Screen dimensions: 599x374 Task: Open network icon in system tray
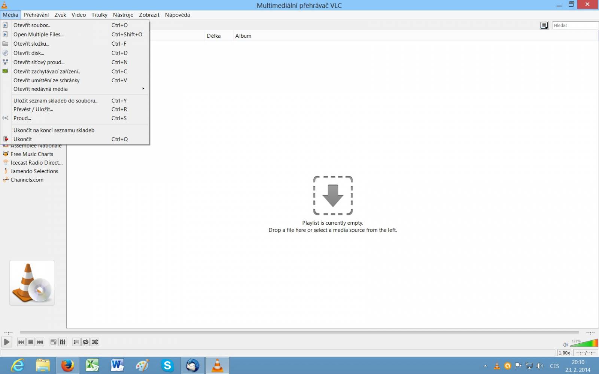pos(529,366)
